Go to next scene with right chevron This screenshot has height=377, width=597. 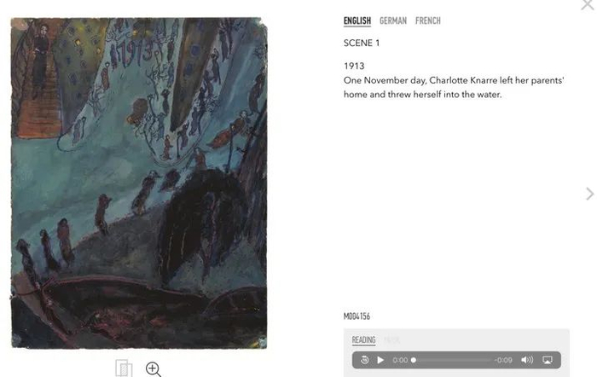[x=589, y=194]
